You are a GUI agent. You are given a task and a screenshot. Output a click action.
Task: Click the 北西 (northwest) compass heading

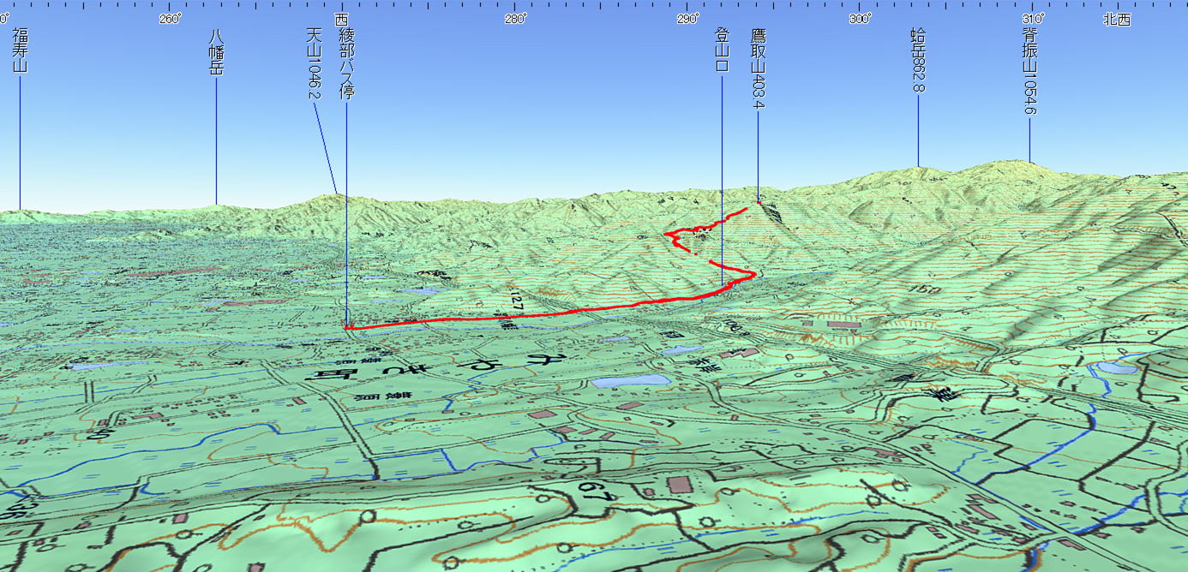[x=1117, y=20]
